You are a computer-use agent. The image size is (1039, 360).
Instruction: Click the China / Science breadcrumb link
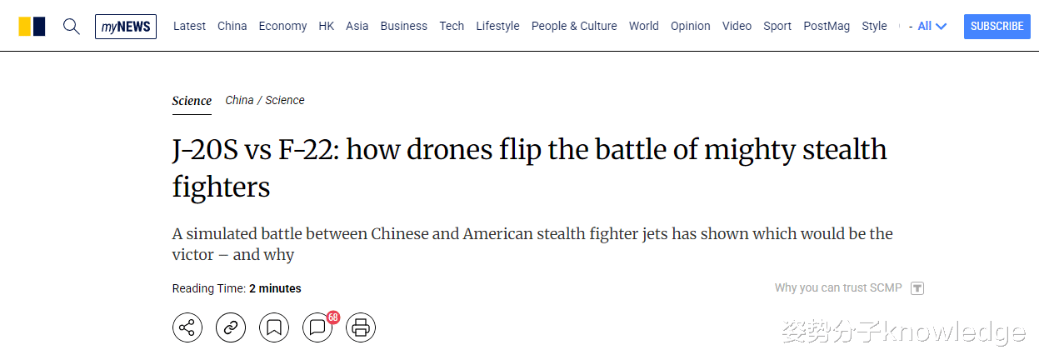pos(265,100)
